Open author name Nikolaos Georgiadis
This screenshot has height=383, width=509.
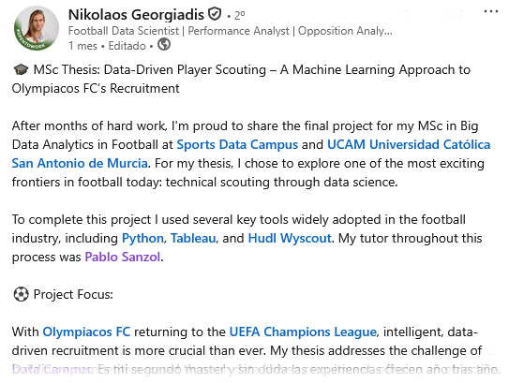(136, 15)
